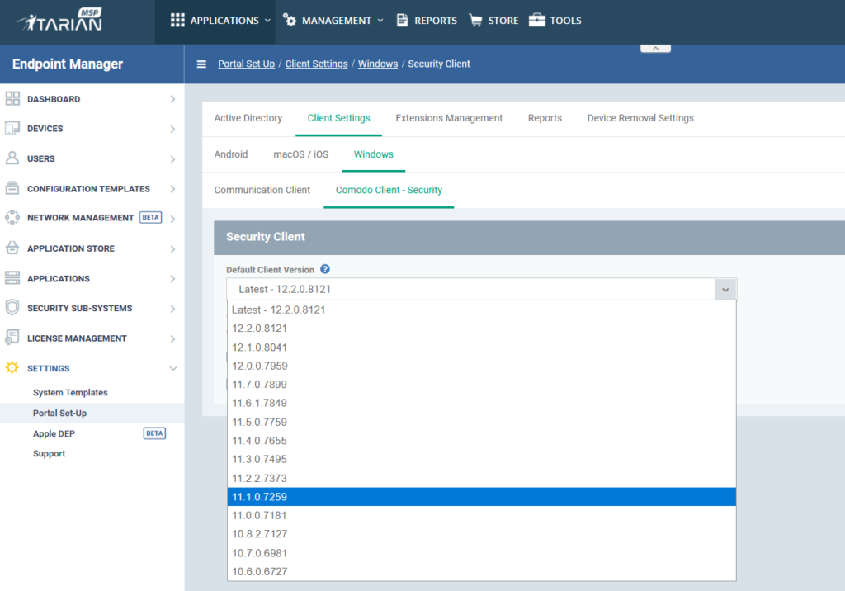The height and width of the screenshot is (591, 845).
Task: Open the Reports tab in Portal Set-Up
Action: point(545,118)
